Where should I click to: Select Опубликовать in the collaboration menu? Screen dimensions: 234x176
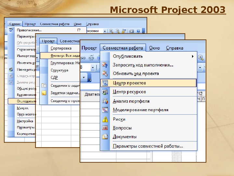coord(128,56)
